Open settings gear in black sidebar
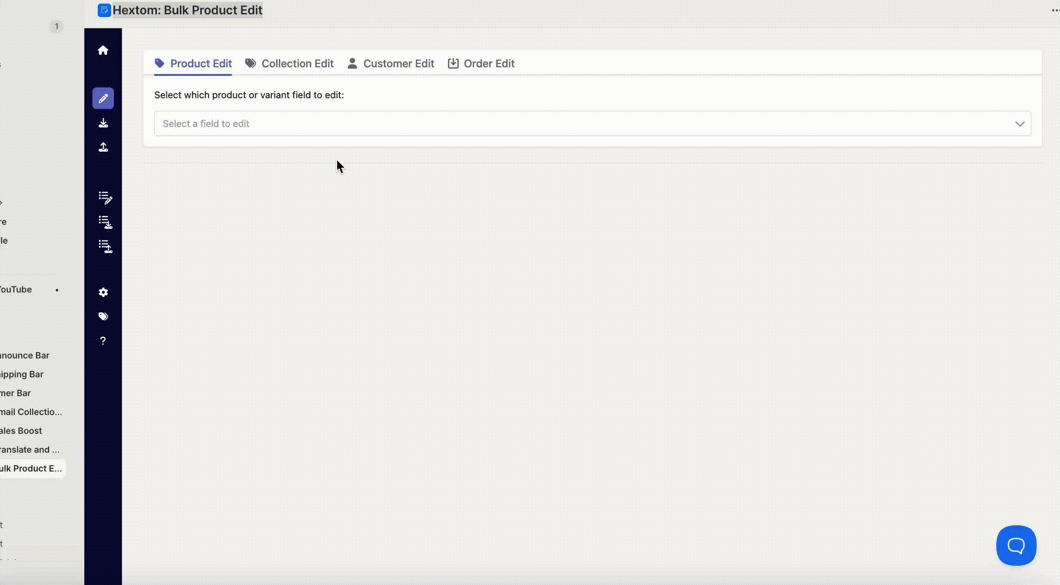1060x585 pixels. pyautogui.click(x=103, y=292)
